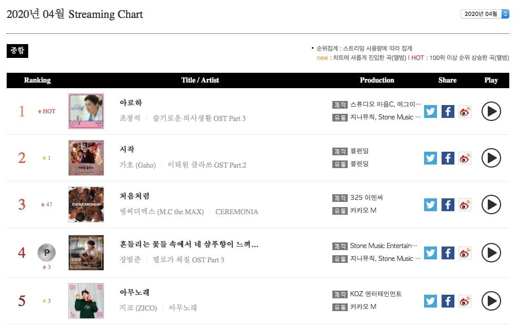The image size is (518, 327).
Task: Play the song 아로하
Action: click(x=491, y=111)
